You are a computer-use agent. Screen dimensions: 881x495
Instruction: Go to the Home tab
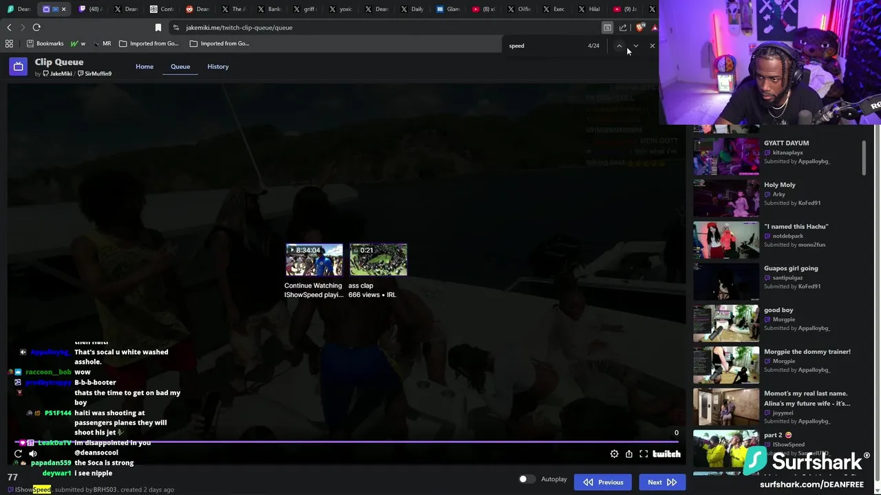pyautogui.click(x=145, y=67)
